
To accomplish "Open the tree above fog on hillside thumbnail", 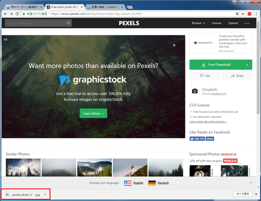I will pyautogui.click(x=130, y=167).
